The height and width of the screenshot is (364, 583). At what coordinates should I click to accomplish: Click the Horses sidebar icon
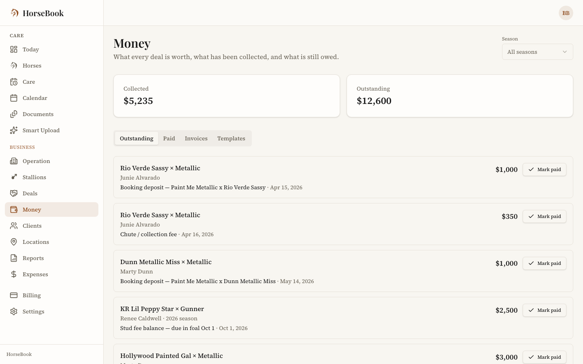pyautogui.click(x=14, y=66)
